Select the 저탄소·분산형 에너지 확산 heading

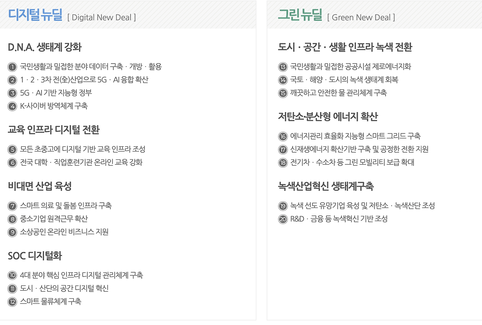pyautogui.click(x=328, y=117)
